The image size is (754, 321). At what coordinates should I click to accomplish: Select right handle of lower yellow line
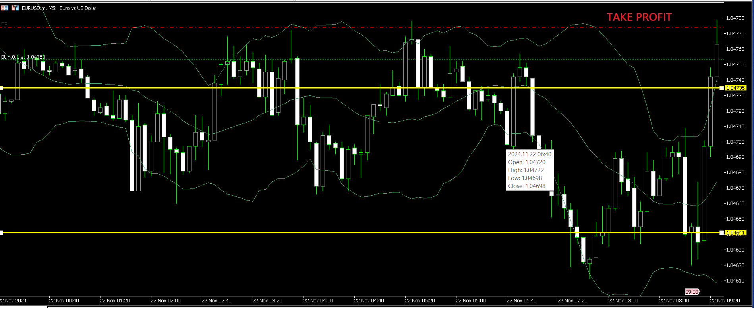721,233
